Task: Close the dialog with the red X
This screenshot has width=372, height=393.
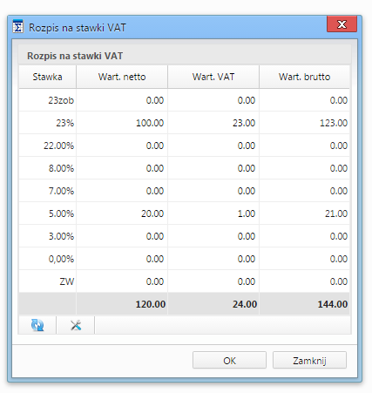Action: 342,24
